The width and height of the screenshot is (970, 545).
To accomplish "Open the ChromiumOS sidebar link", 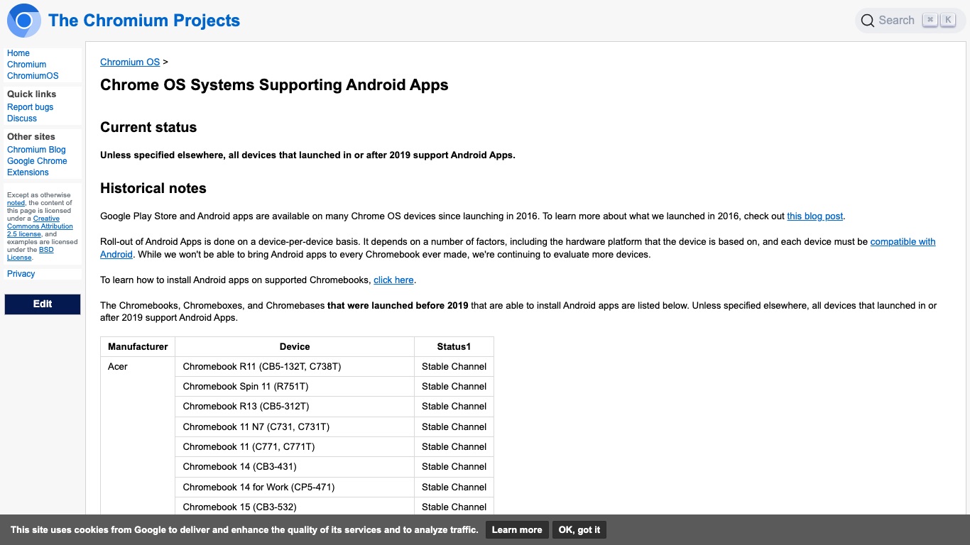I will (33, 76).
